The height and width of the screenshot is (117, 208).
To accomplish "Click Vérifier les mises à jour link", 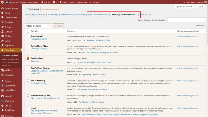I will click(x=102, y=62).
